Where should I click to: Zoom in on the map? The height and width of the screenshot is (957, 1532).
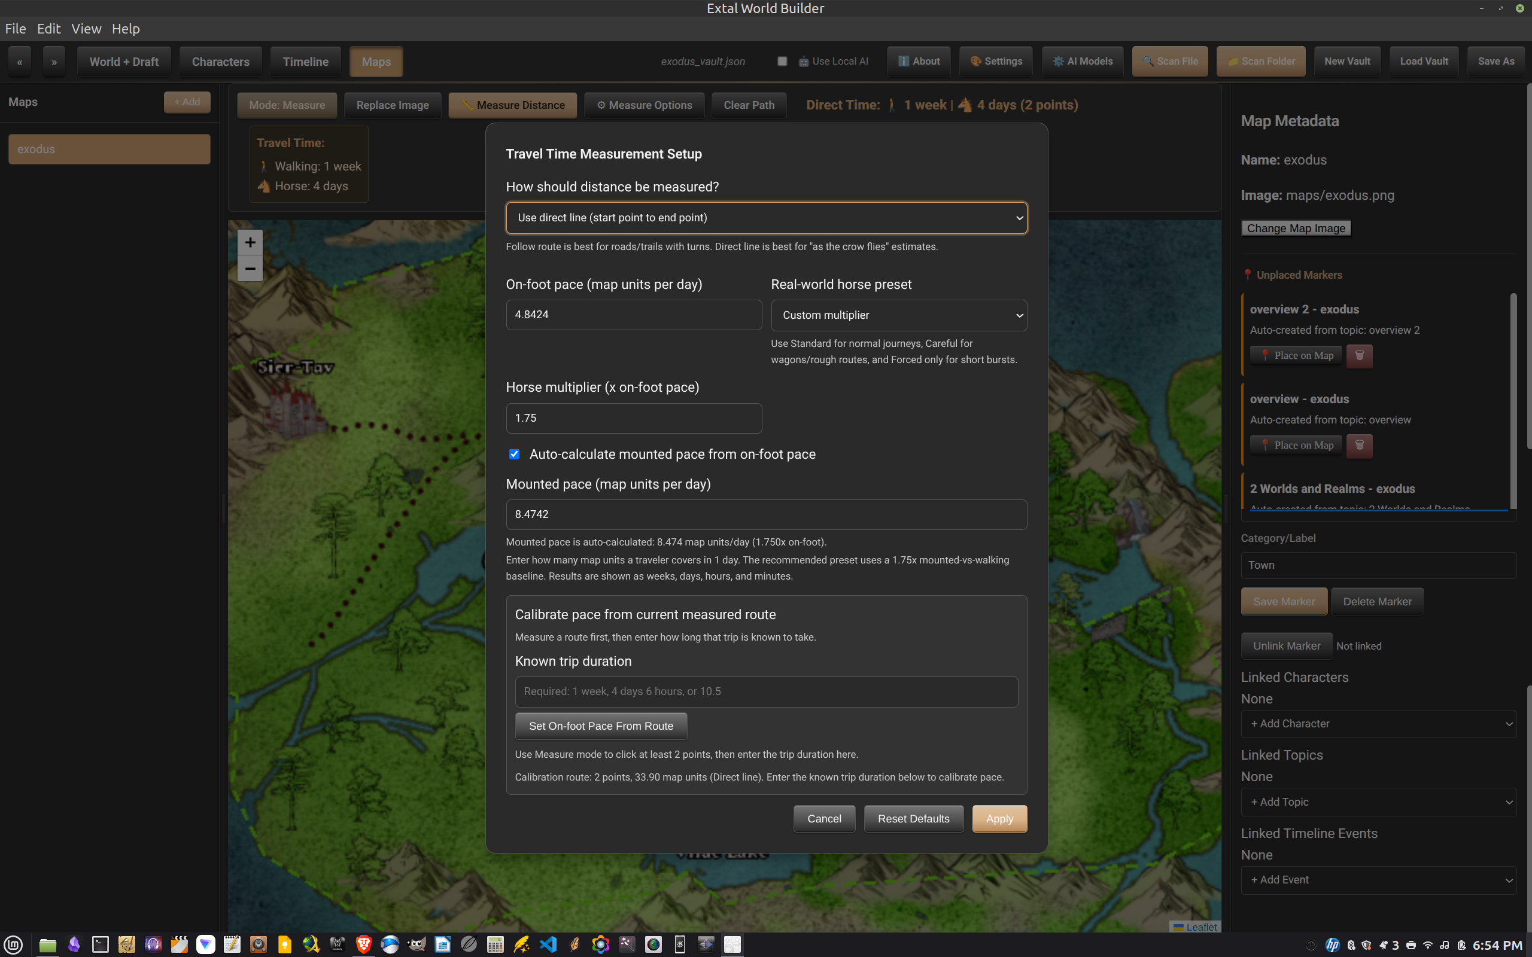[x=250, y=242]
